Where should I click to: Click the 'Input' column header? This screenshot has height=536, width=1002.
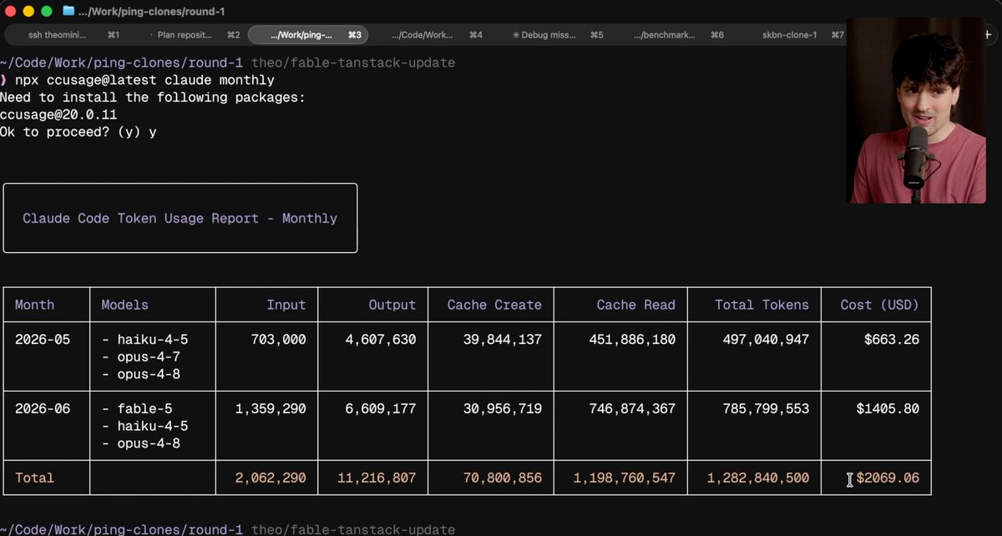tap(286, 305)
